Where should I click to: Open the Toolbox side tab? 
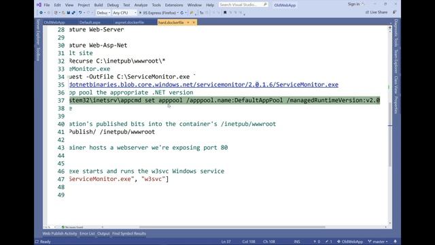coord(38,54)
